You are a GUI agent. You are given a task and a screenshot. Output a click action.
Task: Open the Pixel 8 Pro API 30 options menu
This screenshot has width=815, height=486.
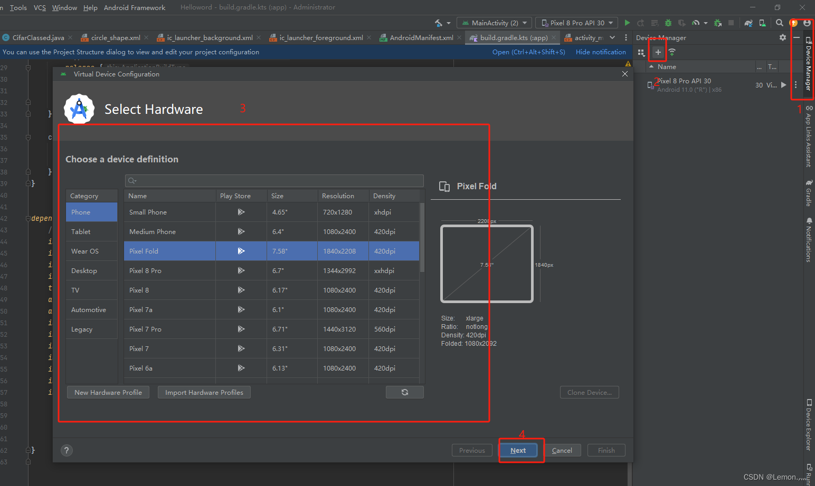point(795,85)
